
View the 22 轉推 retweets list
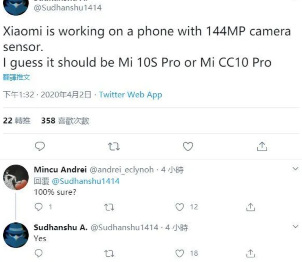tap(17, 121)
